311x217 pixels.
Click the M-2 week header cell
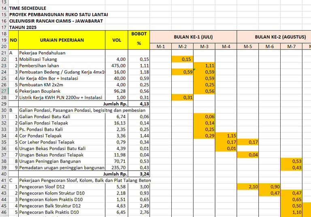pos(183,46)
